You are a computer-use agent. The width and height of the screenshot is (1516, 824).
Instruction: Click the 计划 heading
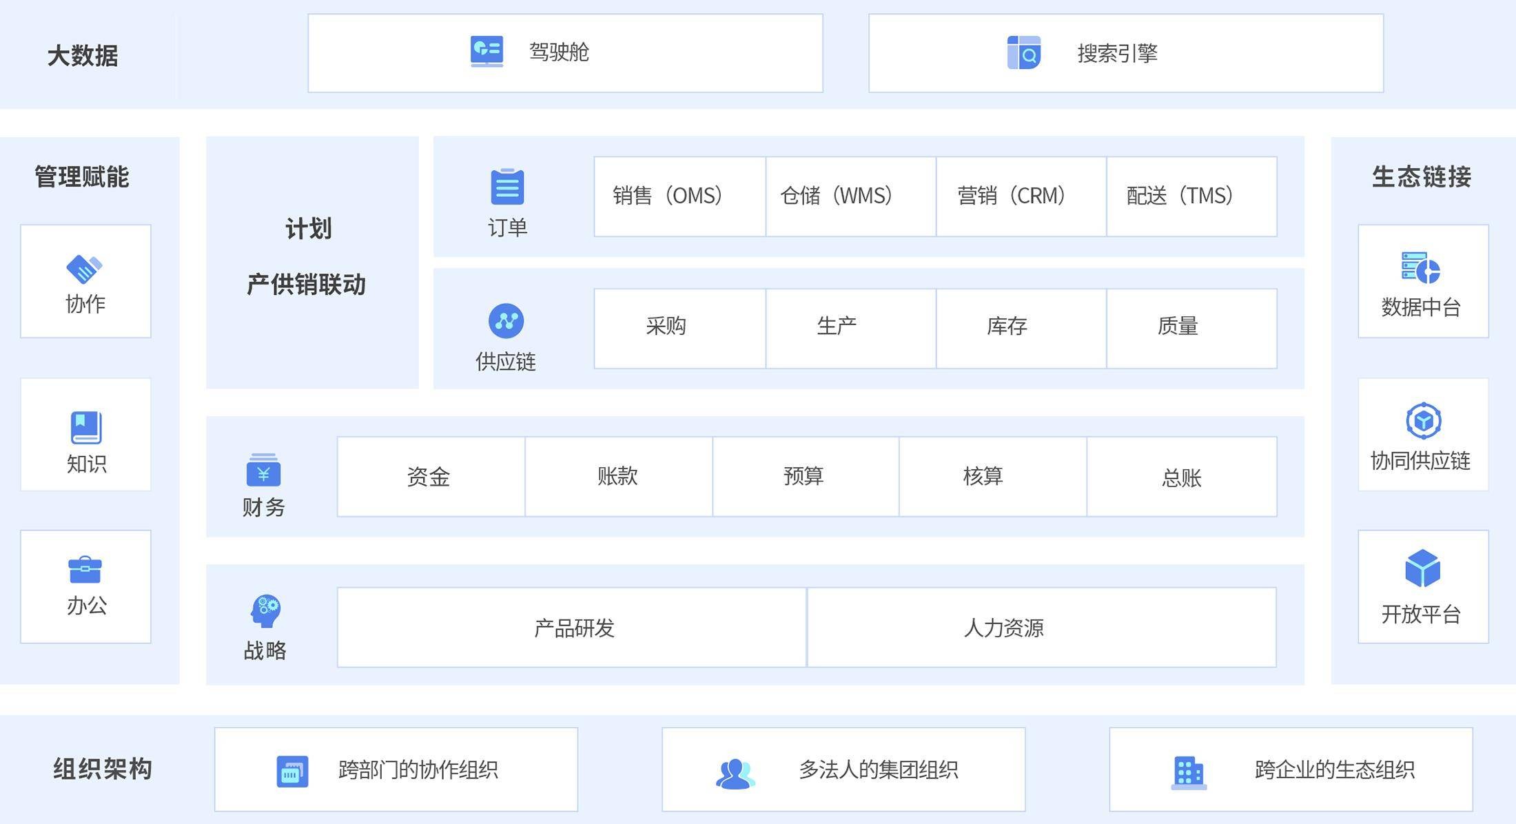point(309,228)
